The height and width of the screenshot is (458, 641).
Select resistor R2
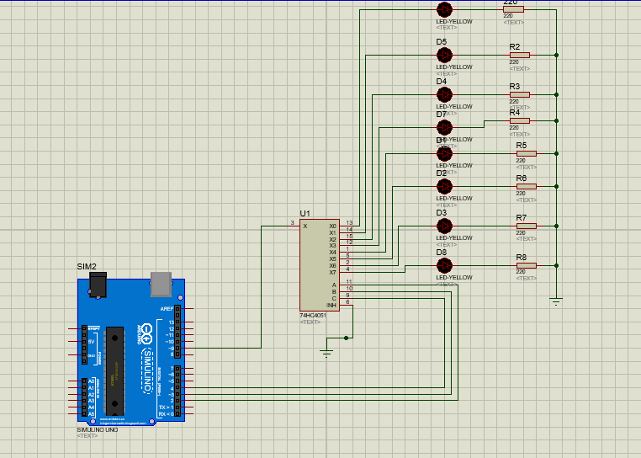(520, 55)
